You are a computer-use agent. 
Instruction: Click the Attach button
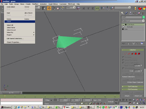127,96
